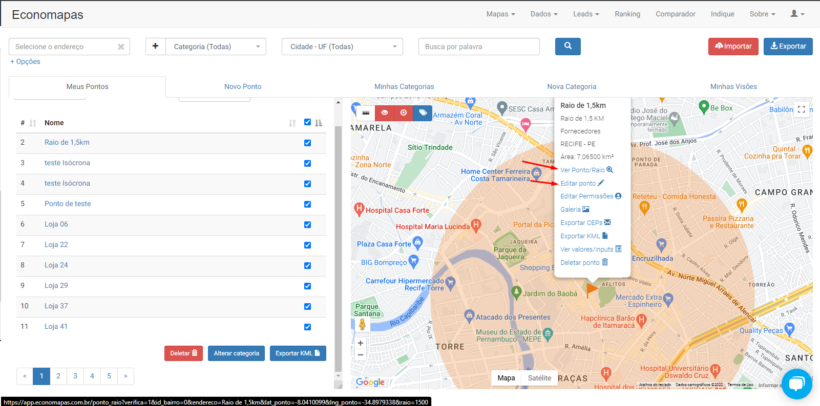
Task: Click Editar ponto in the map popup
Action: (x=578, y=183)
